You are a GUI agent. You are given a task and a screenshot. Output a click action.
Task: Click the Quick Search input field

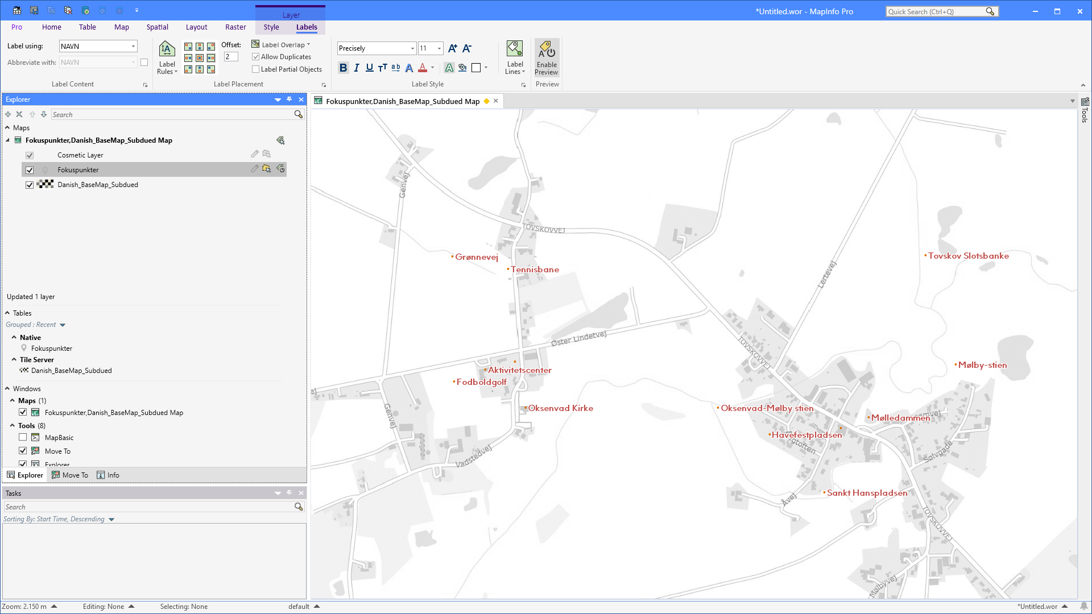[936, 11]
